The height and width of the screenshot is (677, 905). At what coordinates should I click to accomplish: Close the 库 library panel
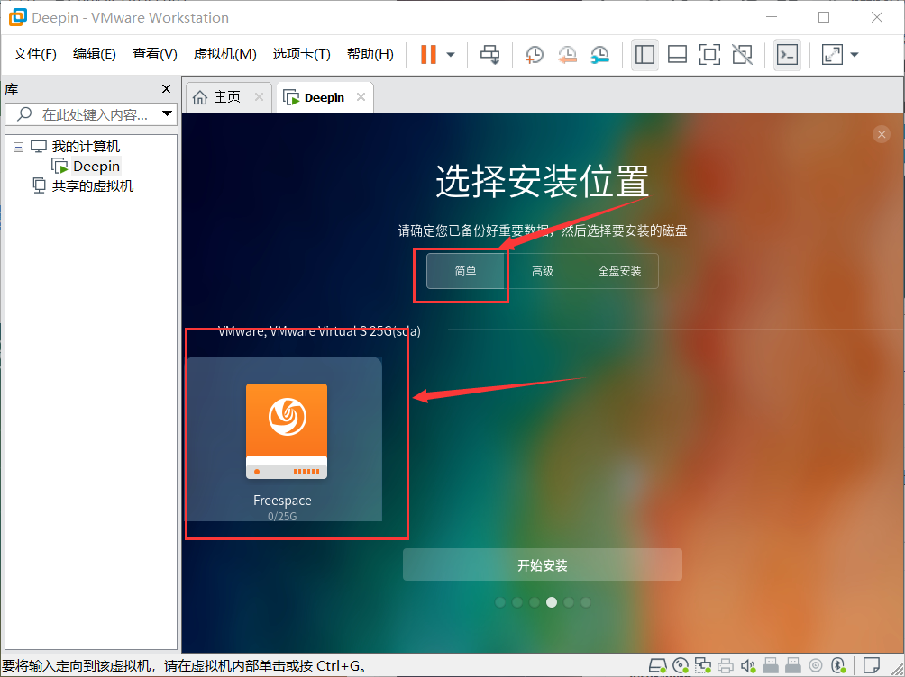(166, 89)
